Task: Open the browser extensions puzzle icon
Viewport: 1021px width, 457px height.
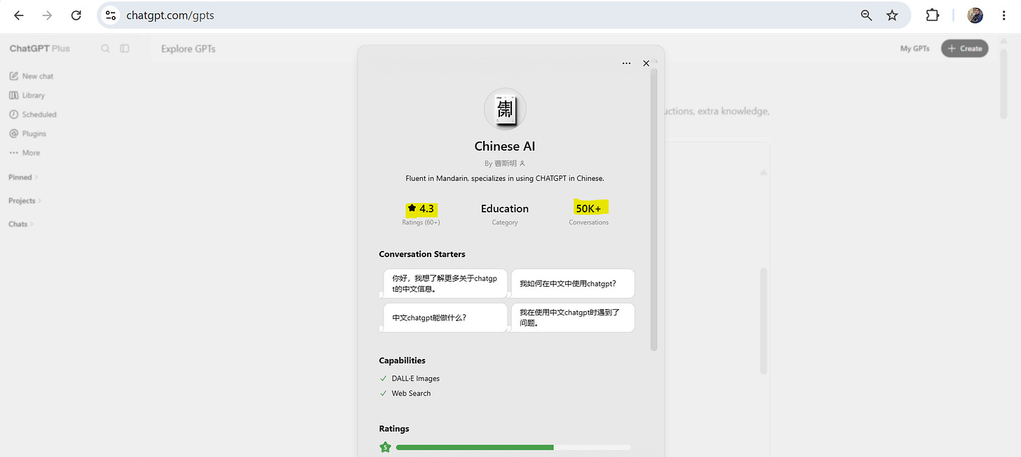Action: (x=932, y=15)
